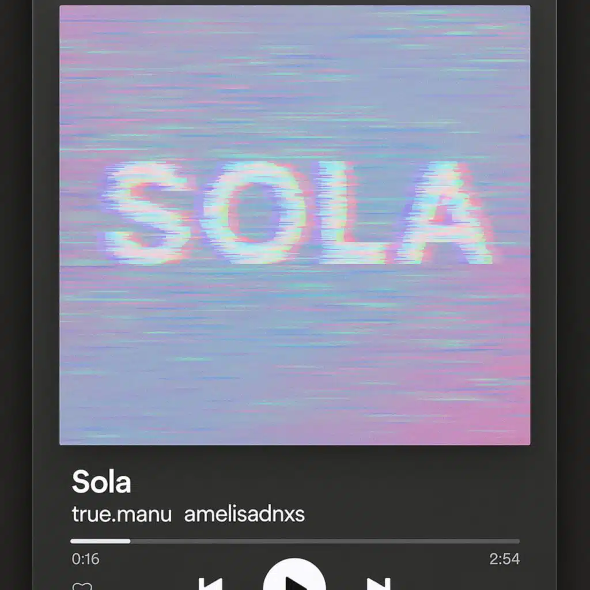Seek to the middle of the progress bar

295,541
